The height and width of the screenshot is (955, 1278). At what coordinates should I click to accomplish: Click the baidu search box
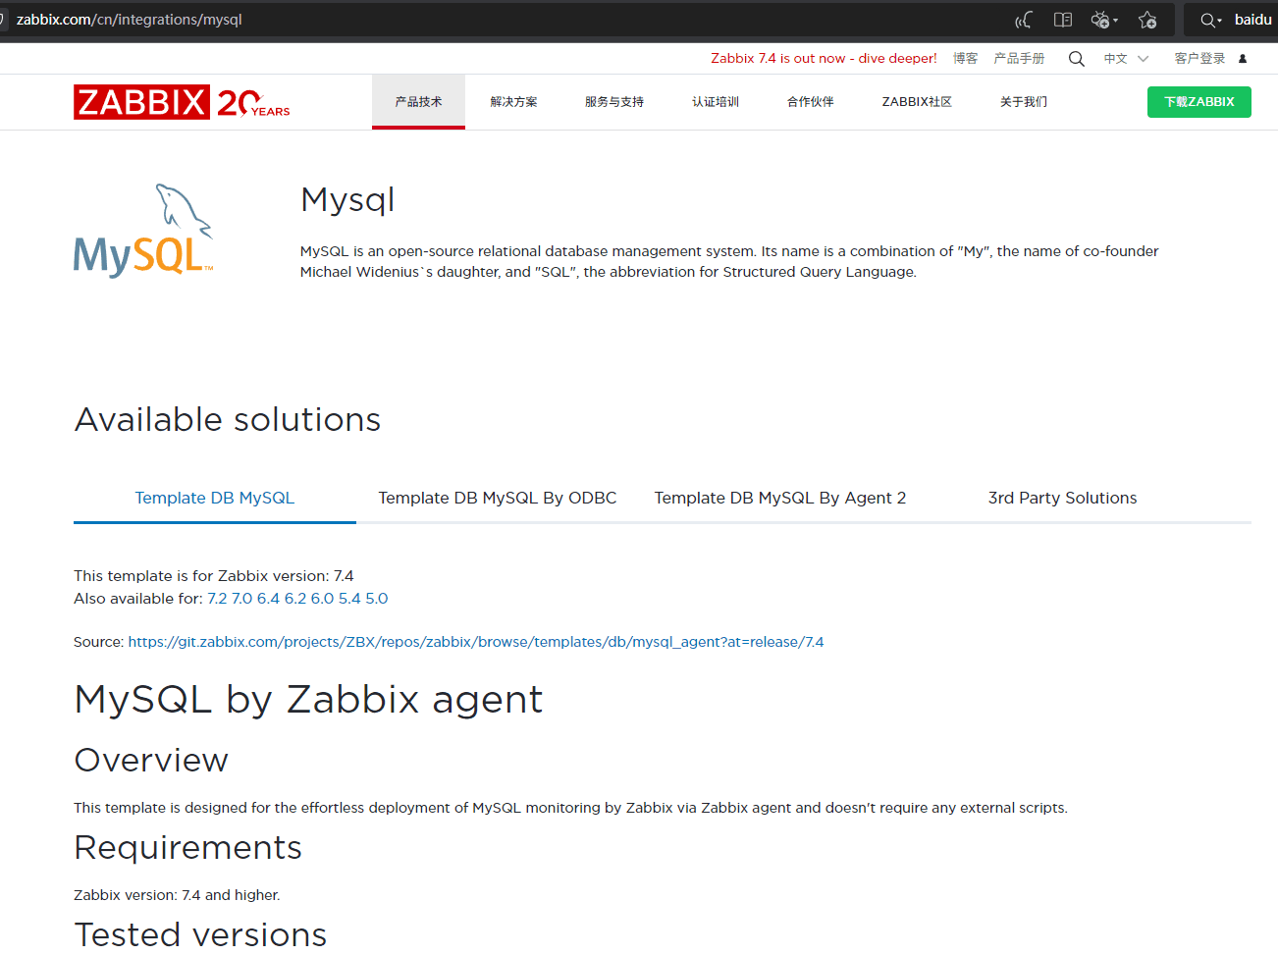(1252, 20)
